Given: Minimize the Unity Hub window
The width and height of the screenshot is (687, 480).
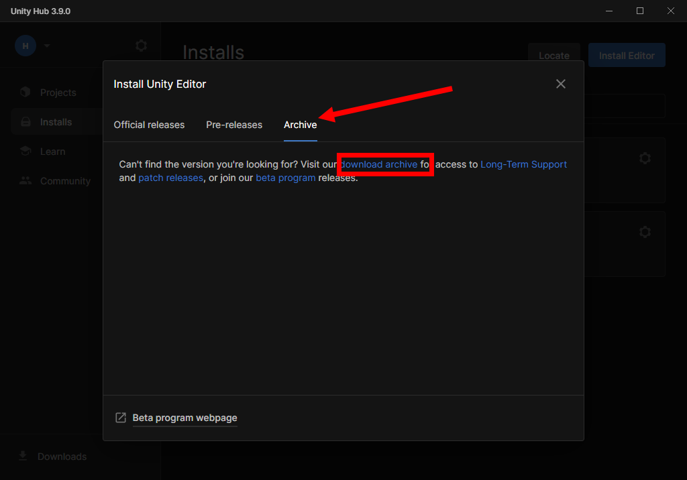Looking at the screenshot, I should coord(609,11).
